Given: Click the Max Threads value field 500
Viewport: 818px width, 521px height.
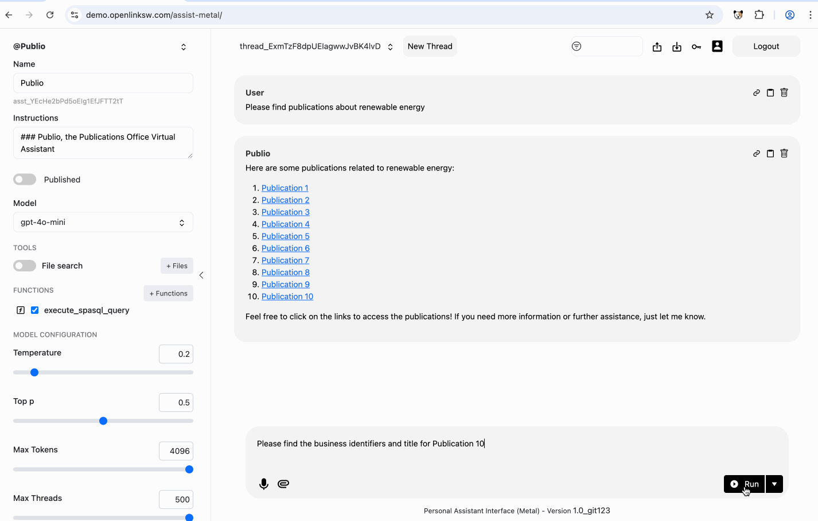Looking at the screenshot, I should (x=176, y=499).
